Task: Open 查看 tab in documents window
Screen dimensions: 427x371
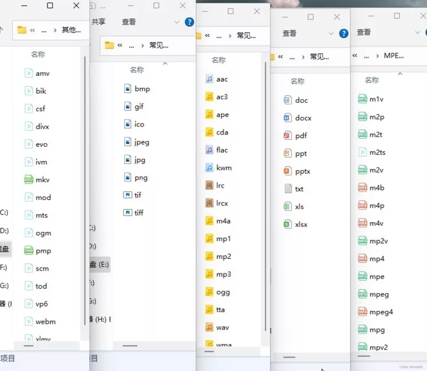Action: 289,33
